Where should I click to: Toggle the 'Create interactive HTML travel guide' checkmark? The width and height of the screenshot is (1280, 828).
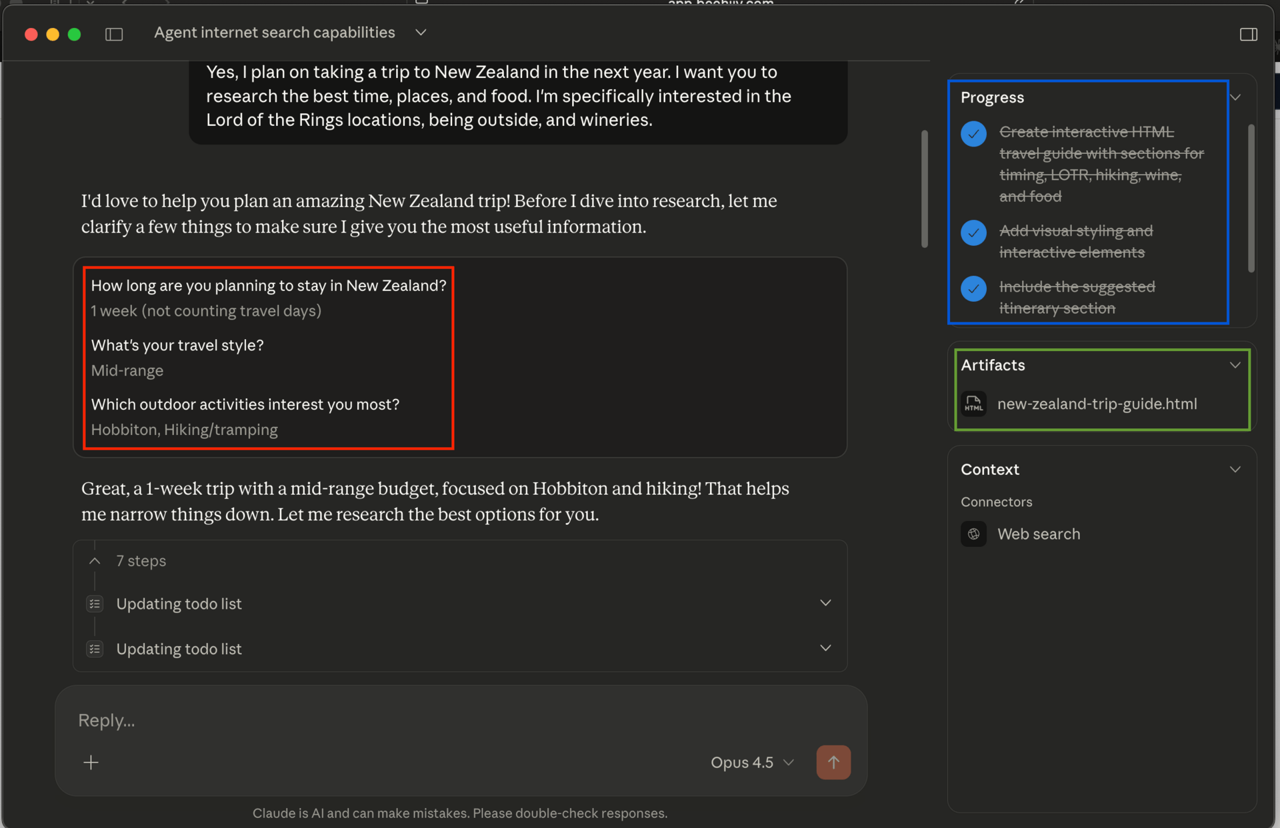point(973,133)
